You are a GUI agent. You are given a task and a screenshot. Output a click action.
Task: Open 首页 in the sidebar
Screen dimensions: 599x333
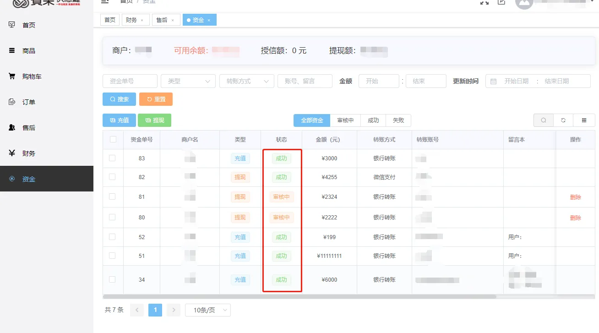pos(28,25)
